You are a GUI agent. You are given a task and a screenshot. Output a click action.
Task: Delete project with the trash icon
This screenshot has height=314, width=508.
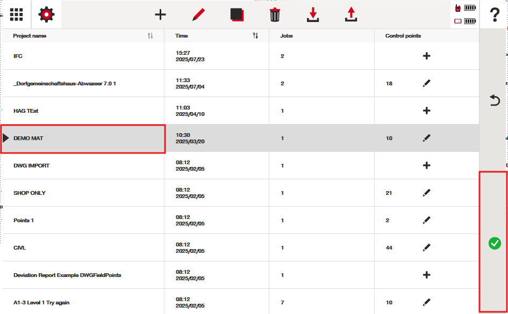coord(275,14)
